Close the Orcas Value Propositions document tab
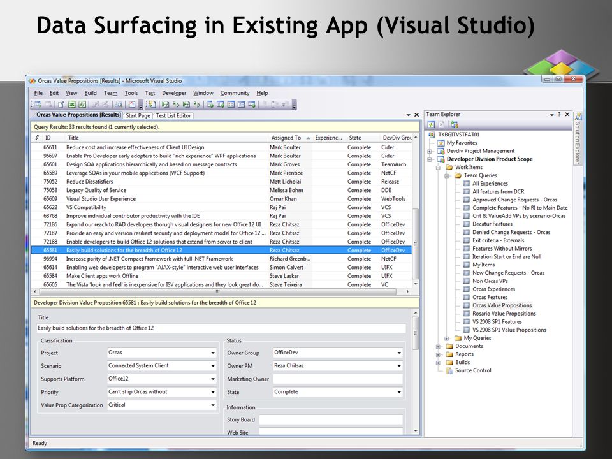This screenshot has height=459, width=612. (416, 115)
